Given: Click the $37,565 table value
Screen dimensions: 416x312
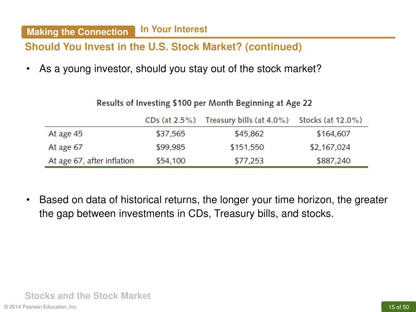Looking at the screenshot, I should coord(170,134).
